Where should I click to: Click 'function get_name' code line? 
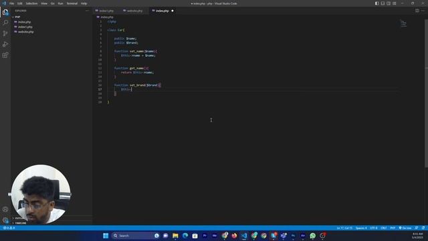pos(131,68)
